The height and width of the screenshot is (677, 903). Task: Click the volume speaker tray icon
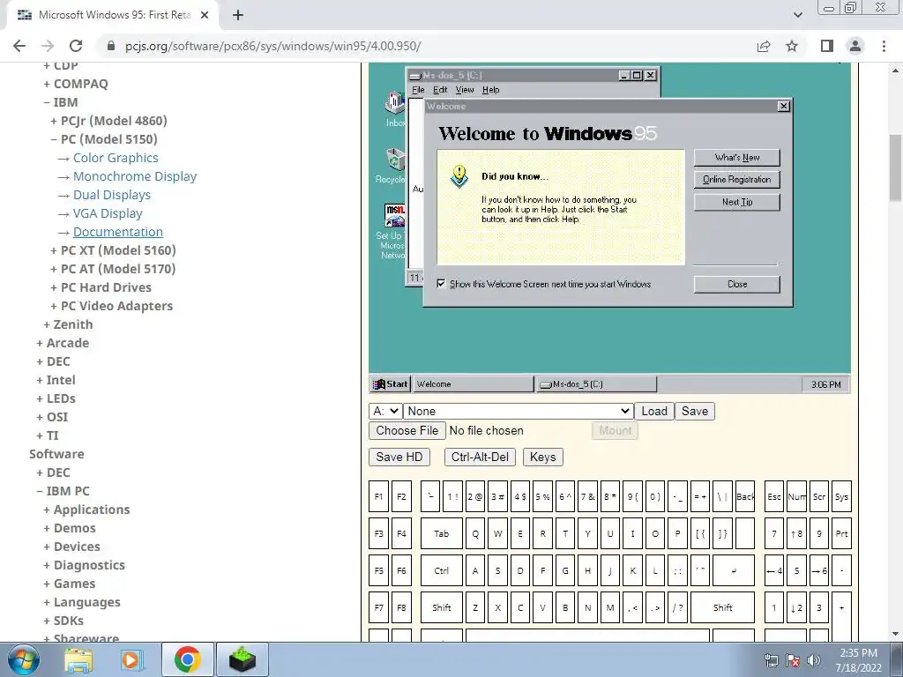point(814,660)
